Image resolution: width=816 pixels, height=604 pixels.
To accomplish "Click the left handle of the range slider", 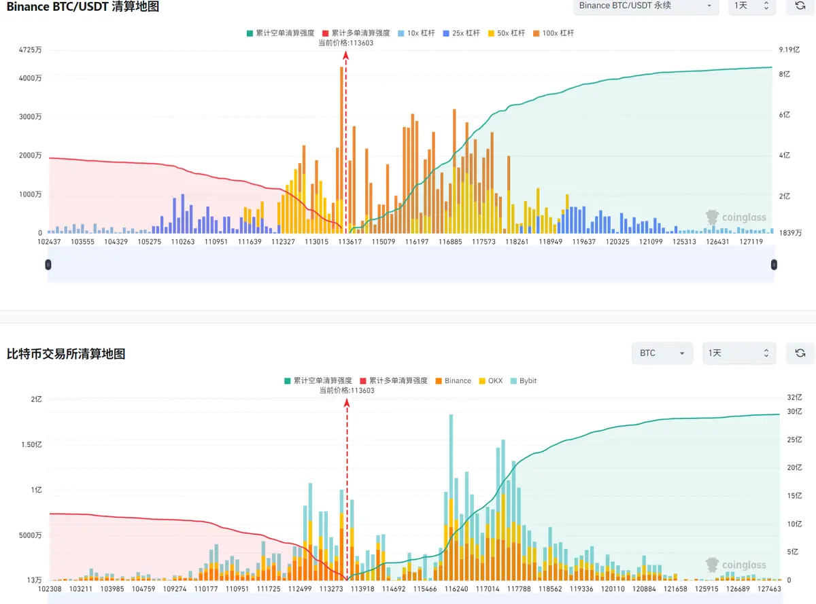I will [48, 264].
